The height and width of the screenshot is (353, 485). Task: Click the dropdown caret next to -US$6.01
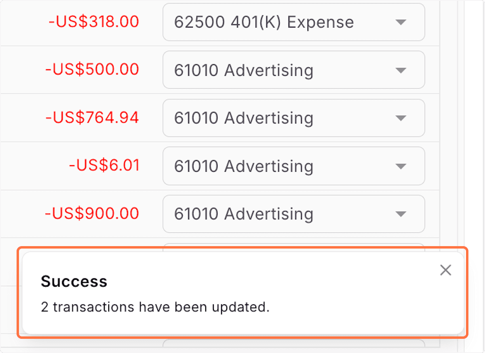pyautogui.click(x=401, y=166)
